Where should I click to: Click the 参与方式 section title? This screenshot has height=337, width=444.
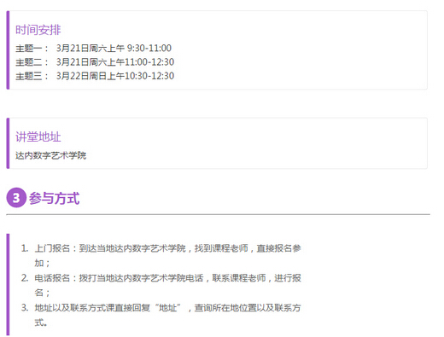click(54, 198)
